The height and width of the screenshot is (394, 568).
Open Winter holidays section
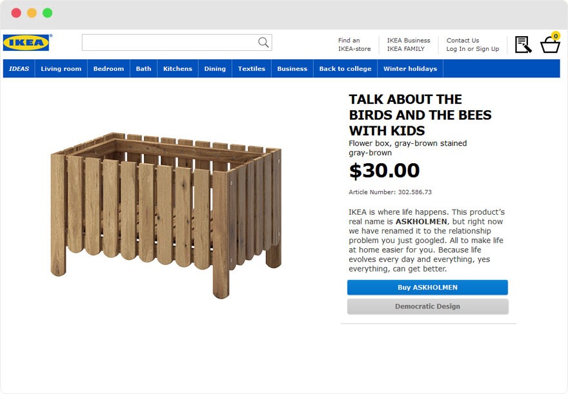tap(410, 69)
